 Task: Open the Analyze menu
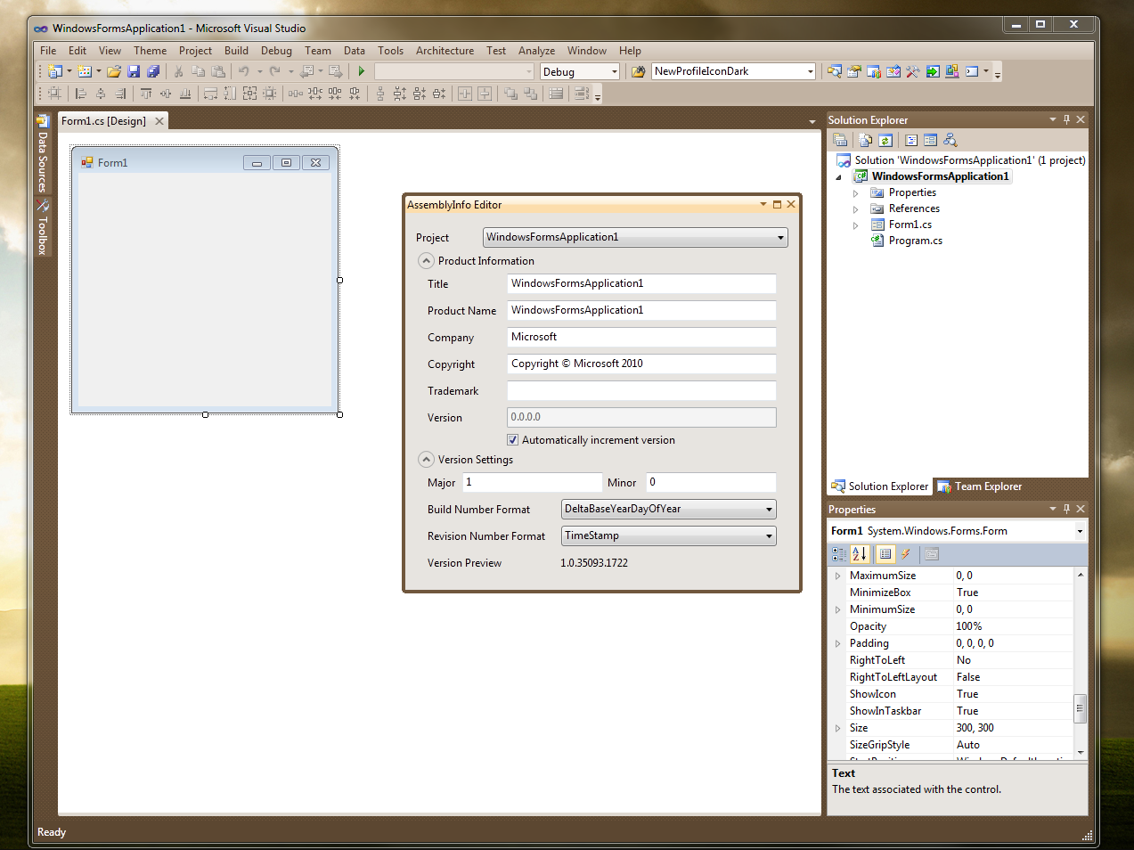coord(536,51)
